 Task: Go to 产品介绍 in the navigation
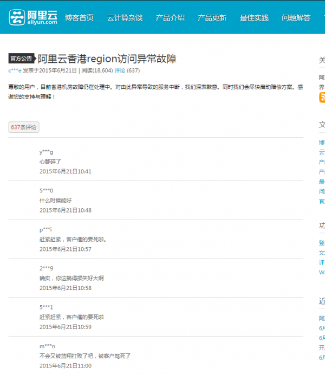pos(170,18)
